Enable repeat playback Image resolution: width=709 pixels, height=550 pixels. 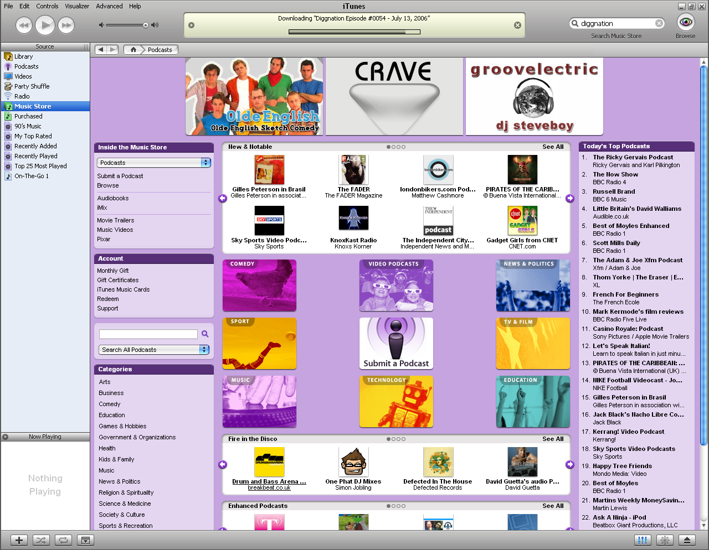tap(63, 540)
